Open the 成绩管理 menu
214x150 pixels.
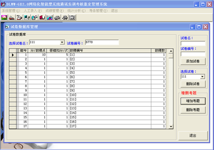tap(55, 11)
